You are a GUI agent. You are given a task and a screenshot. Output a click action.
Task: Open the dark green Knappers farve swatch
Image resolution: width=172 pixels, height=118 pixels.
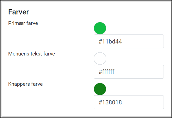(100, 89)
